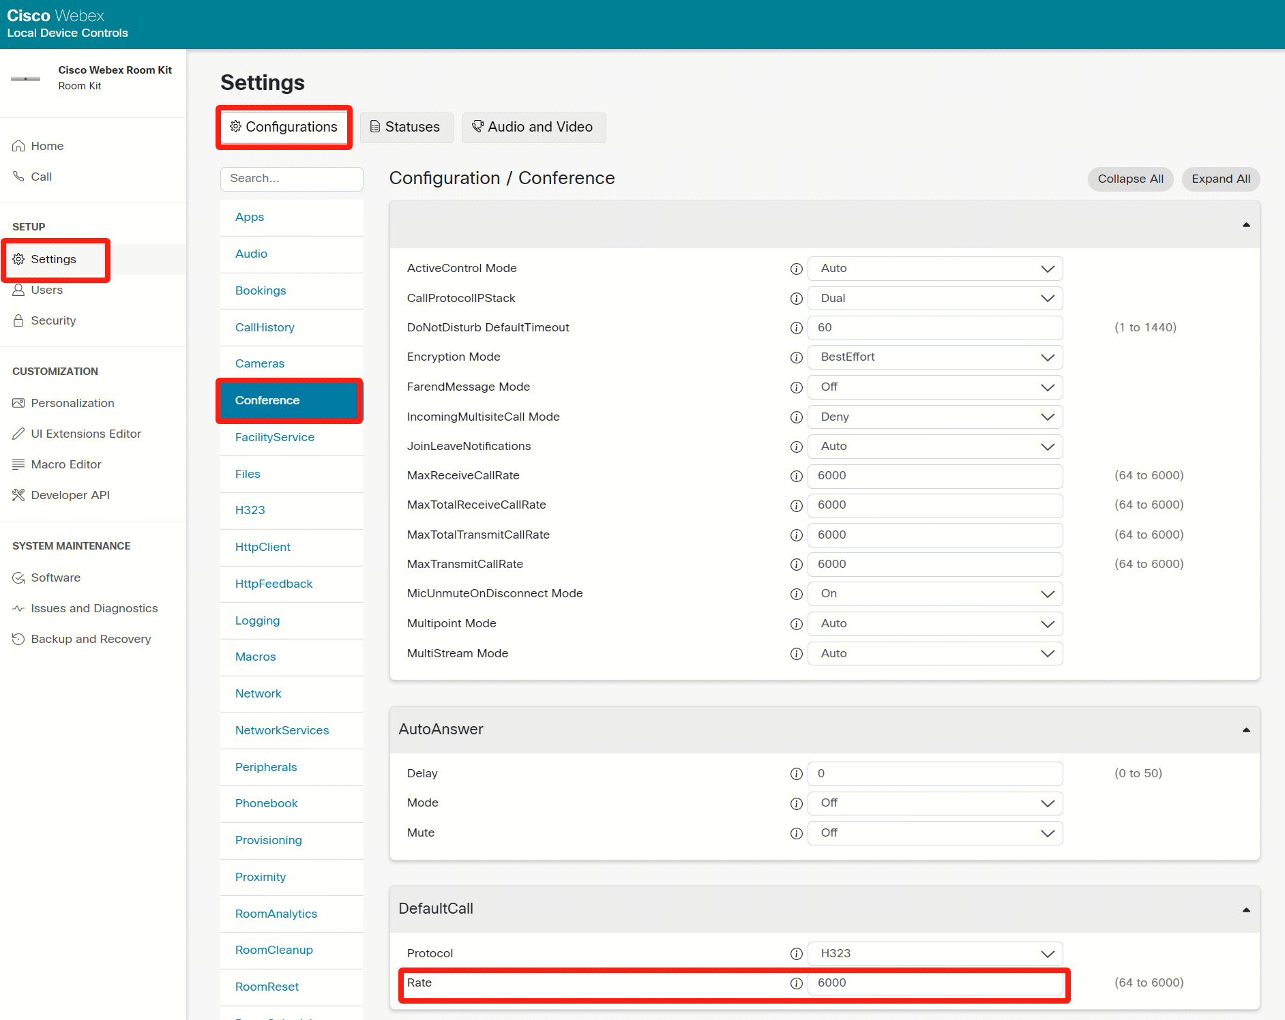Image resolution: width=1285 pixels, height=1020 pixels.
Task: Collapse the AutoAnswer section
Action: click(x=1245, y=730)
